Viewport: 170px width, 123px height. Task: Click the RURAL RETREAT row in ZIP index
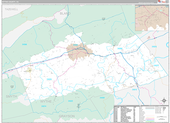[x=126, y=118]
